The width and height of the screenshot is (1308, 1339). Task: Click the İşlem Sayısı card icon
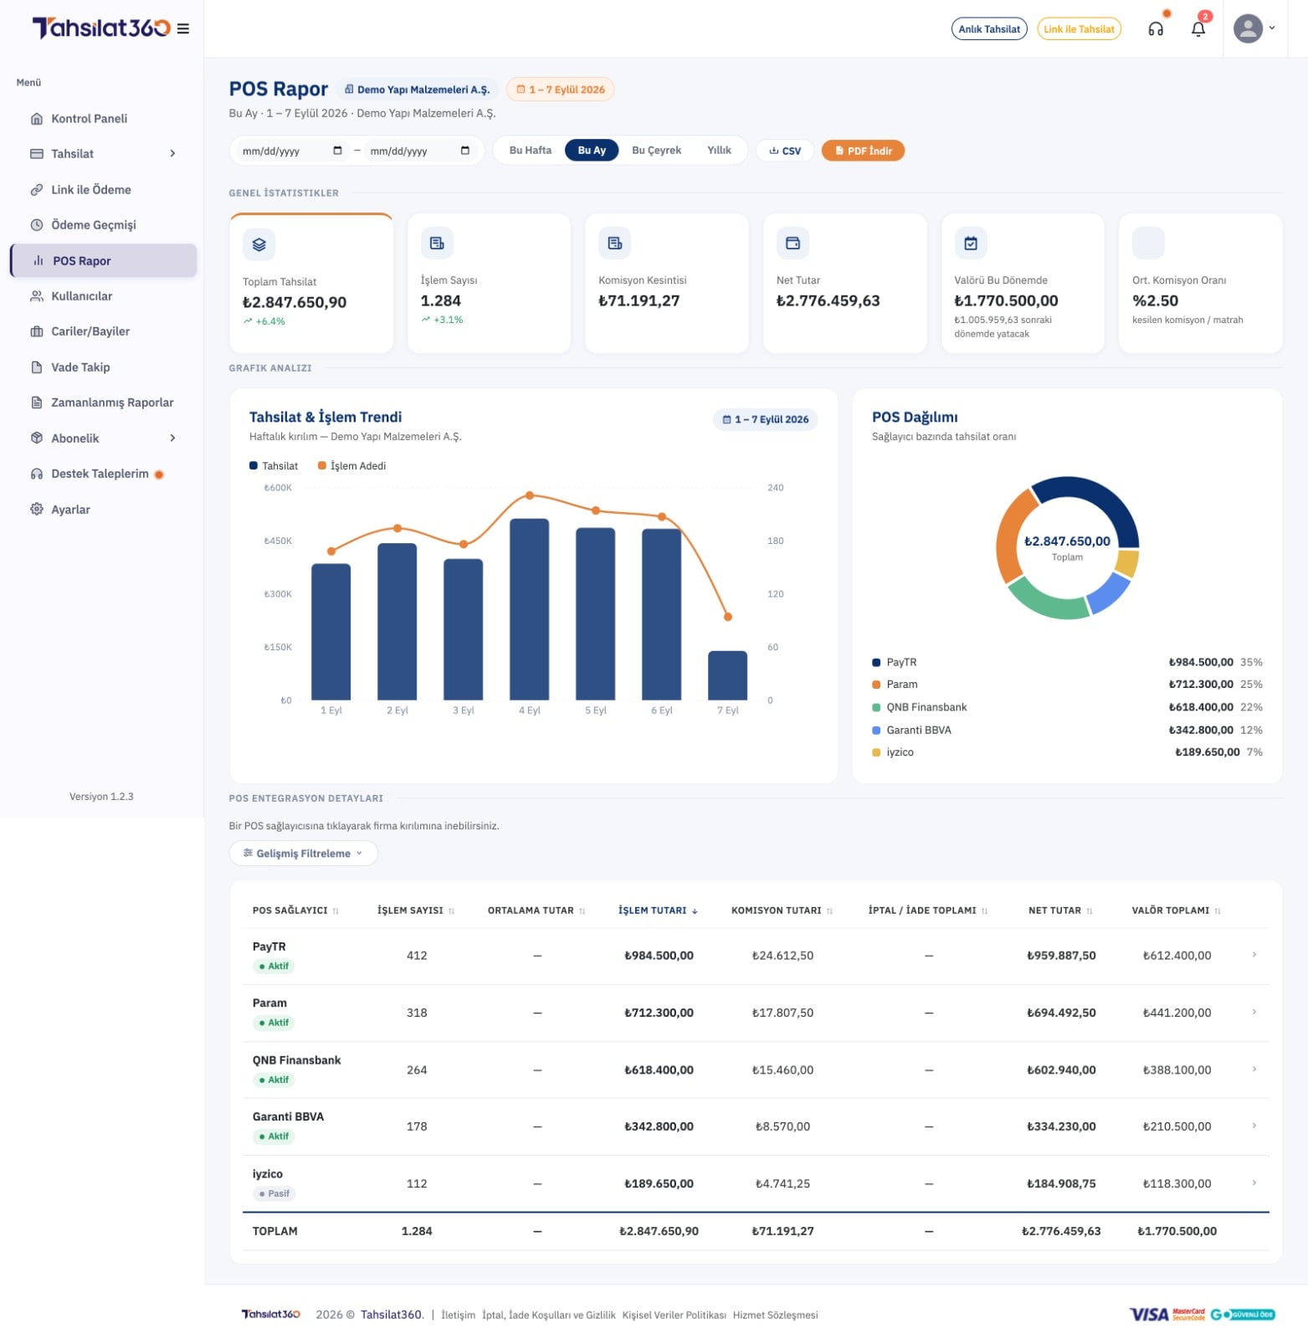pyautogui.click(x=437, y=243)
